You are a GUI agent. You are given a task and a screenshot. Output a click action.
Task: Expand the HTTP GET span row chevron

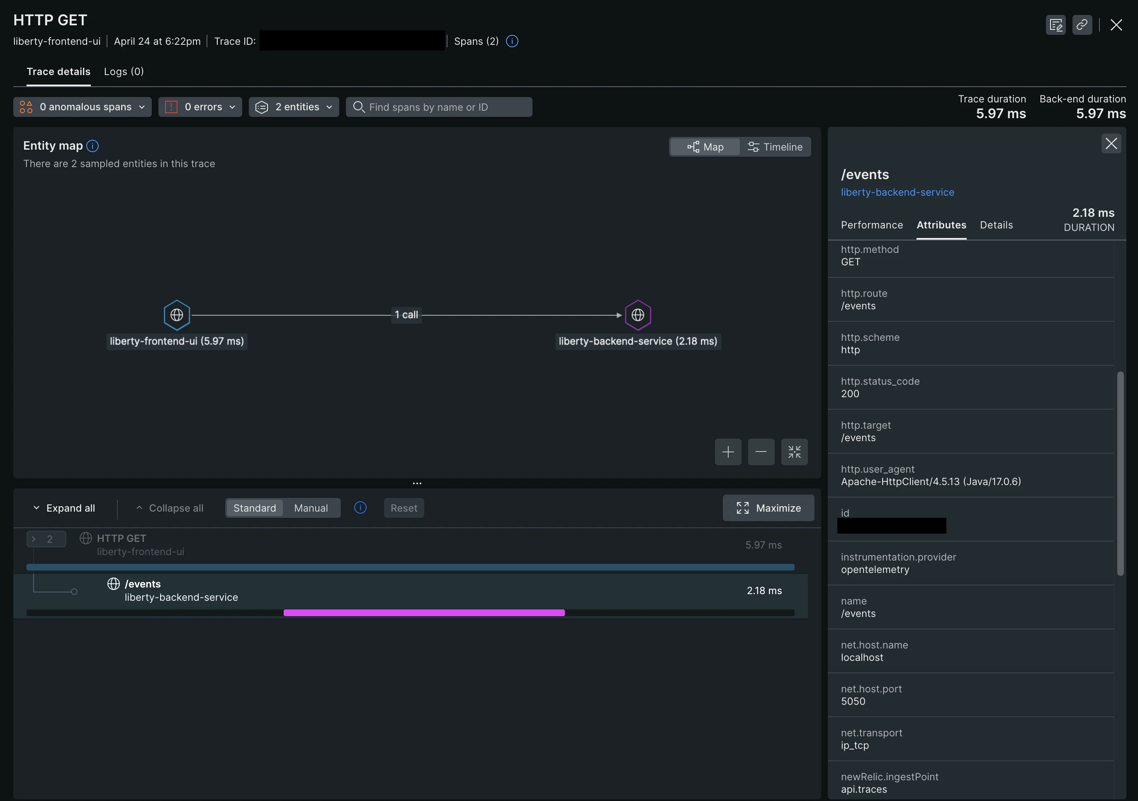pos(34,539)
